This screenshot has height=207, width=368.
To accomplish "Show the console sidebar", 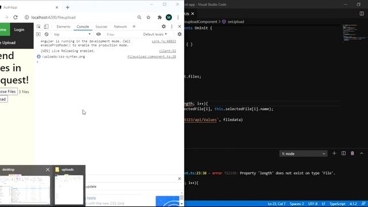I will 39,34.
